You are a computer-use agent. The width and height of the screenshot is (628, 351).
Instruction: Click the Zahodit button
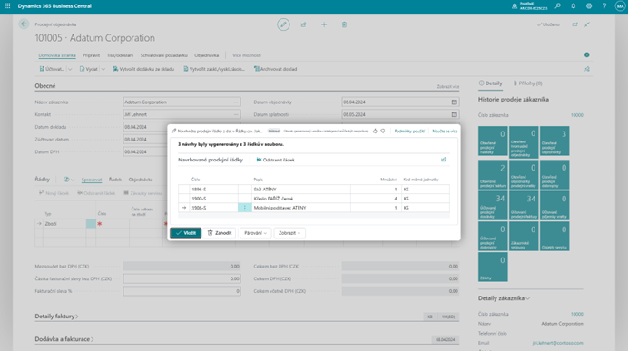tap(220, 233)
